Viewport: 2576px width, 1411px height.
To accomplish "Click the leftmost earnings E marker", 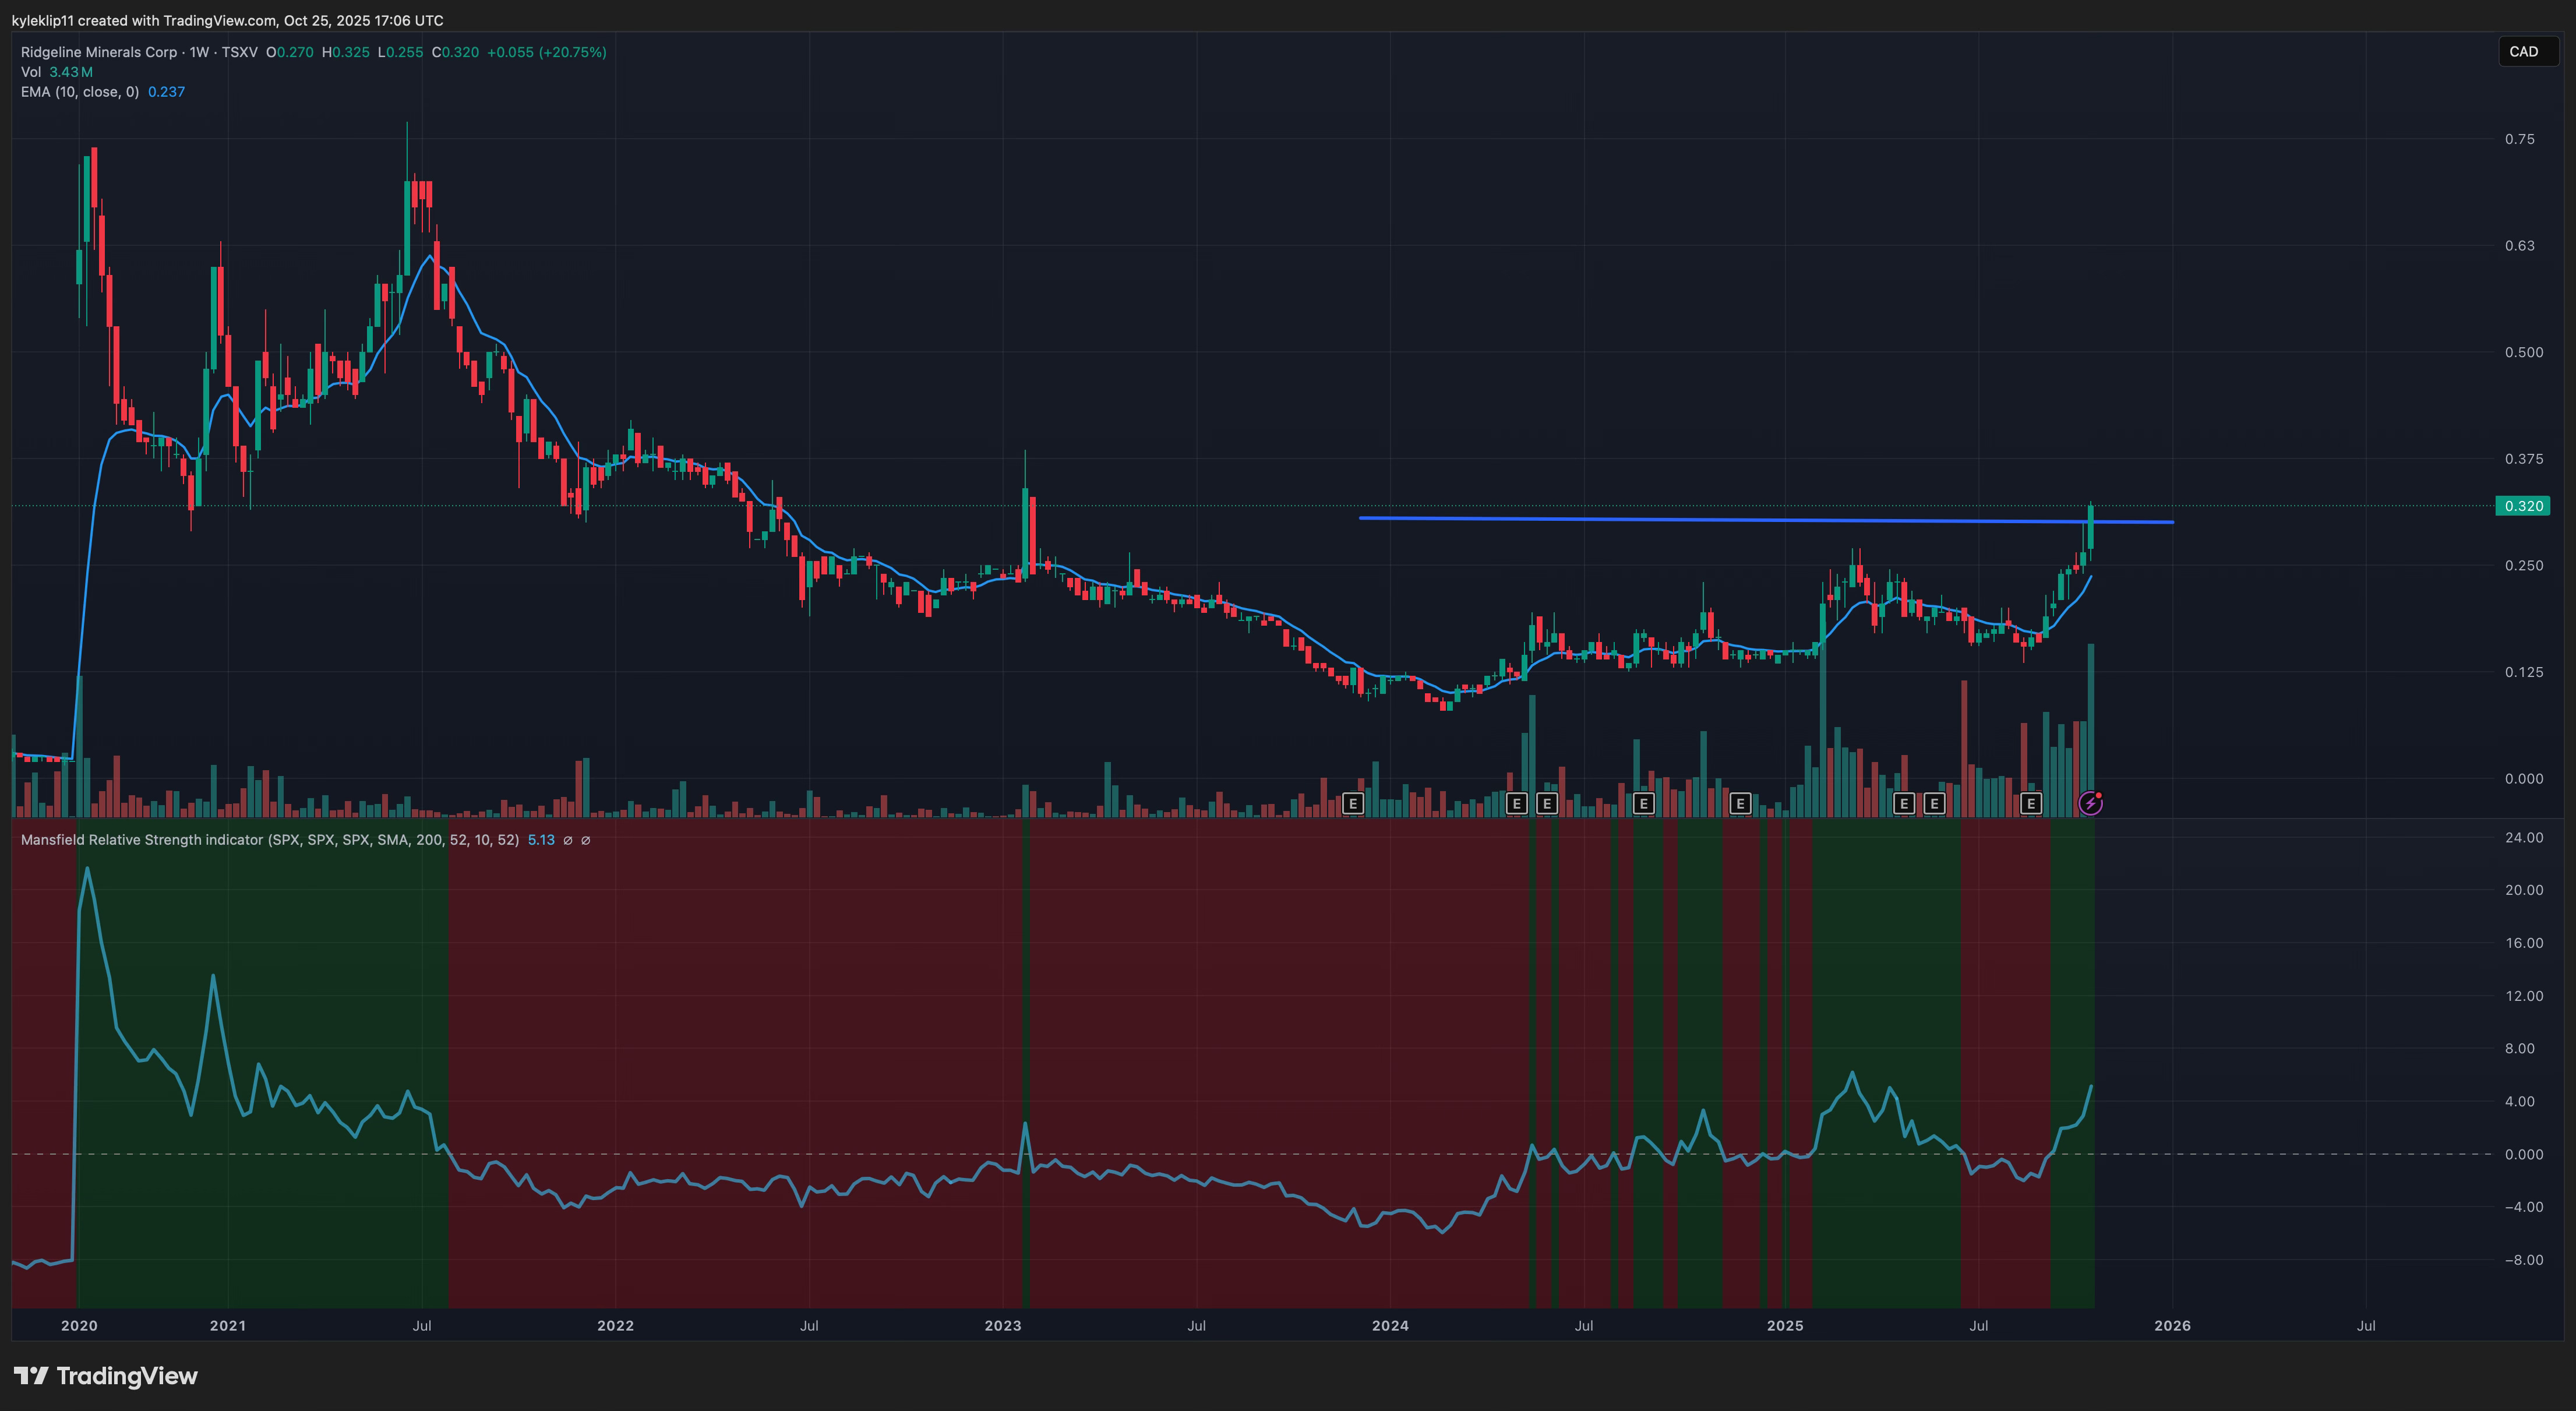I will point(1353,803).
